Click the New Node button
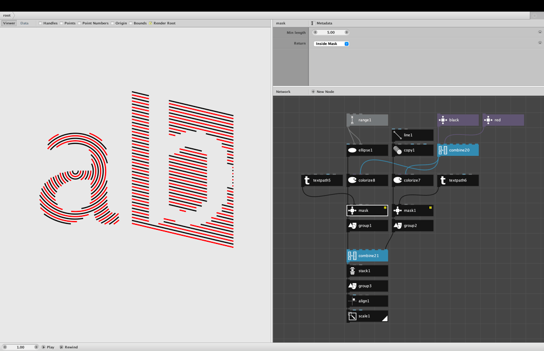The height and width of the screenshot is (351, 544). coord(323,92)
